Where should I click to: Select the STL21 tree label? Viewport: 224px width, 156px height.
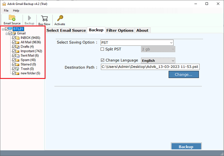[18, 29]
